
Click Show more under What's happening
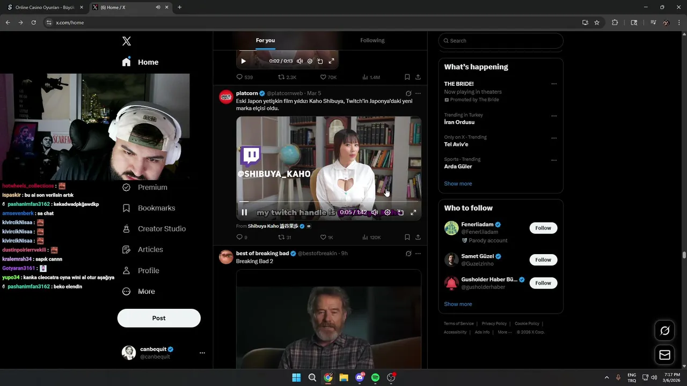[x=458, y=184]
